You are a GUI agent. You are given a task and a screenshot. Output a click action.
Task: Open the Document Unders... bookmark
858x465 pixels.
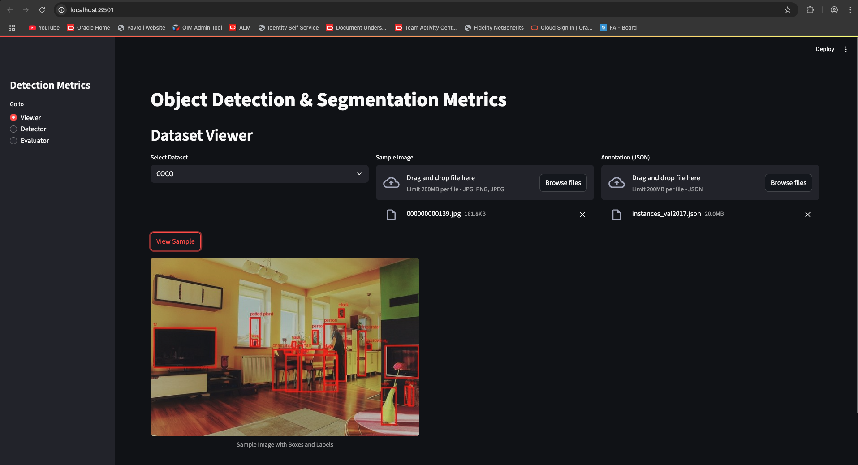[x=356, y=28]
